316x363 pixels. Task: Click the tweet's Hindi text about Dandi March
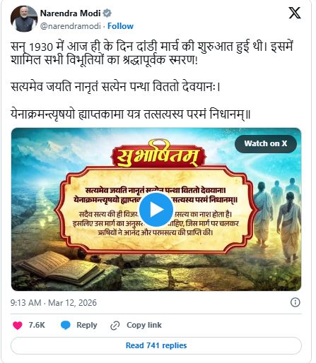click(x=152, y=54)
